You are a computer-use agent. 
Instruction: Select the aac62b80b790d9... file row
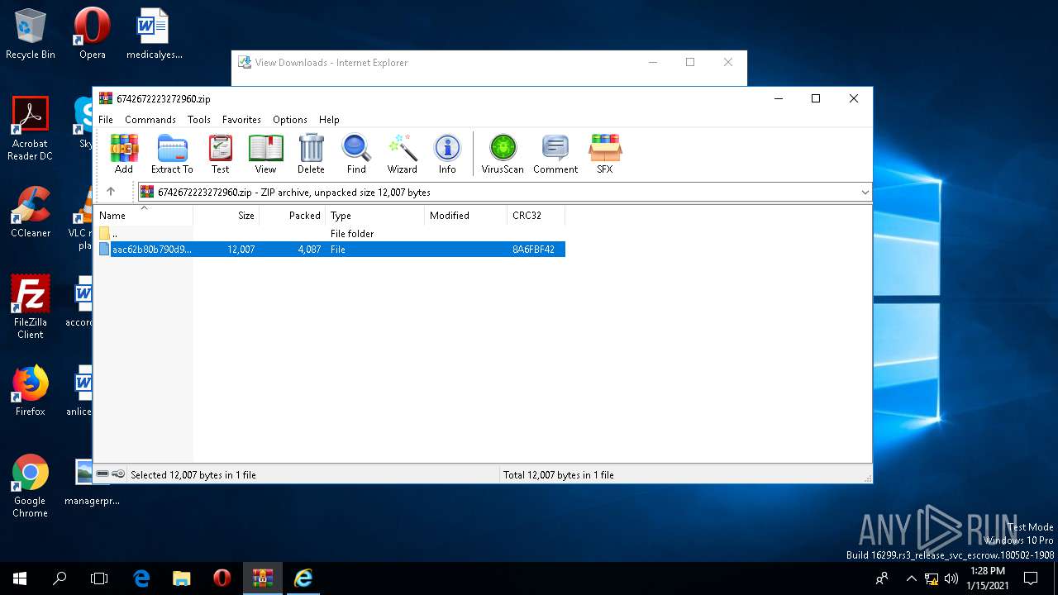pyautogui.click(x=331, y=249)
